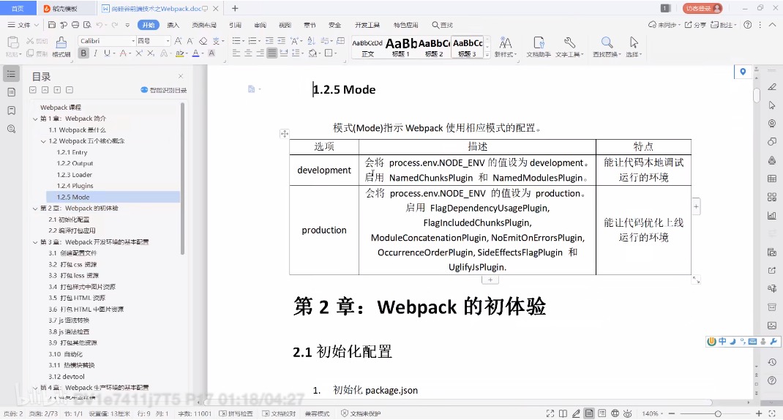
Task: Click the Increase Indent icon
Action: [281, 41]
